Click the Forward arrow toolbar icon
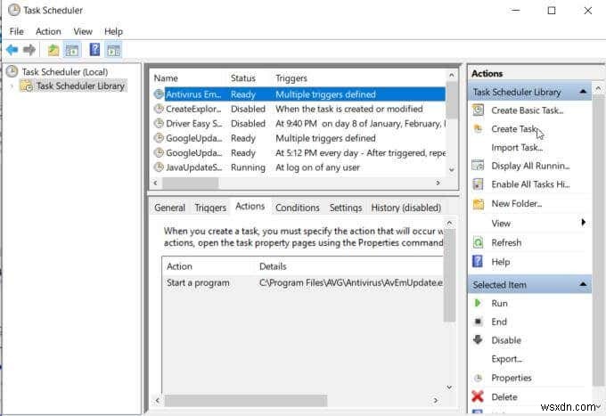Screen dimensions: 606x416 point(29,50)
